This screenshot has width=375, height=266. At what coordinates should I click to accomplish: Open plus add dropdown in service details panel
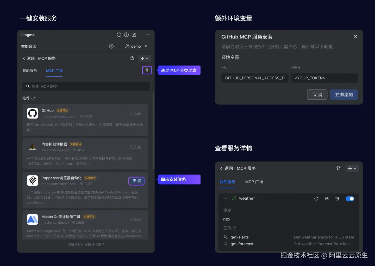(352, 168)
